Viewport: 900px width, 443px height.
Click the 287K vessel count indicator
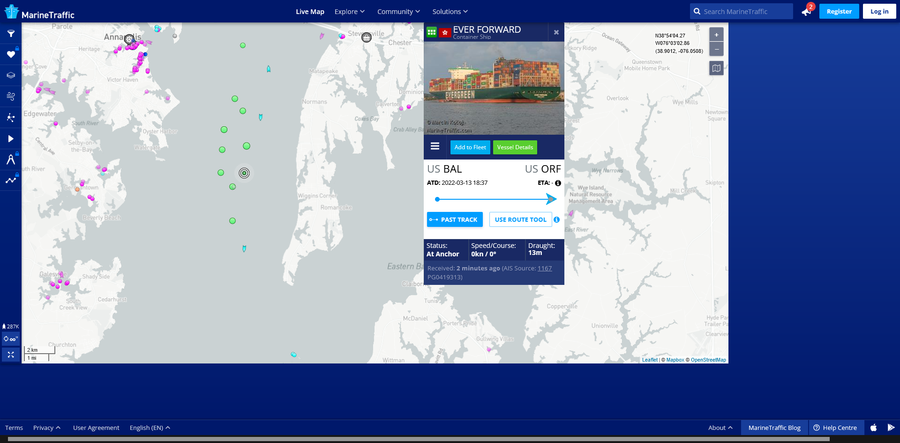click(11, 327)
